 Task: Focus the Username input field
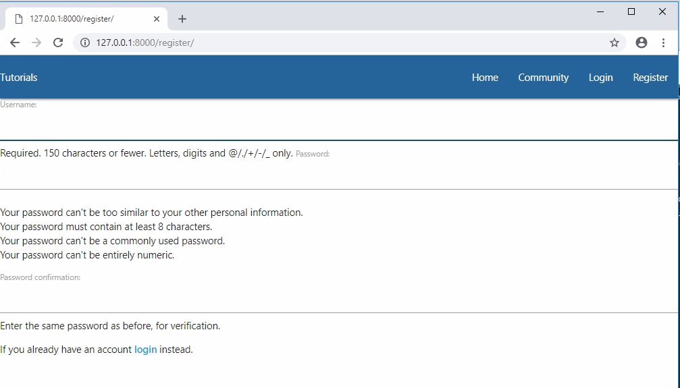(x=338, y=126)
